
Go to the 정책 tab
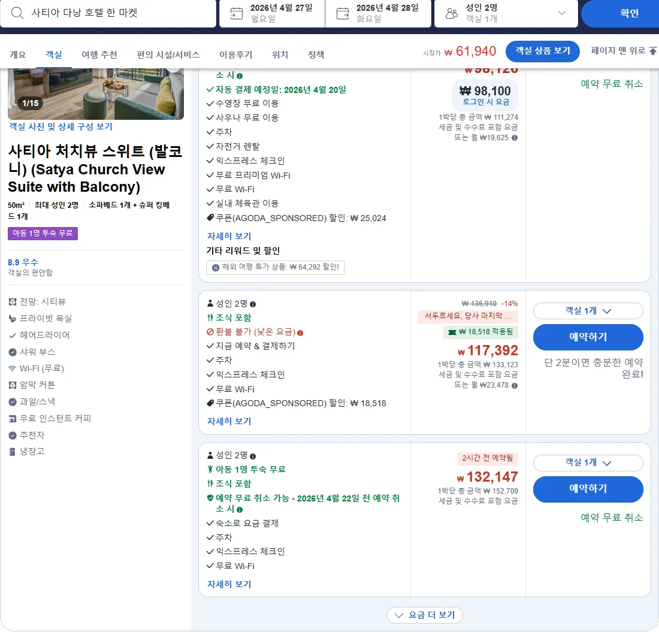pyautogui.click(x=316, y=55)
